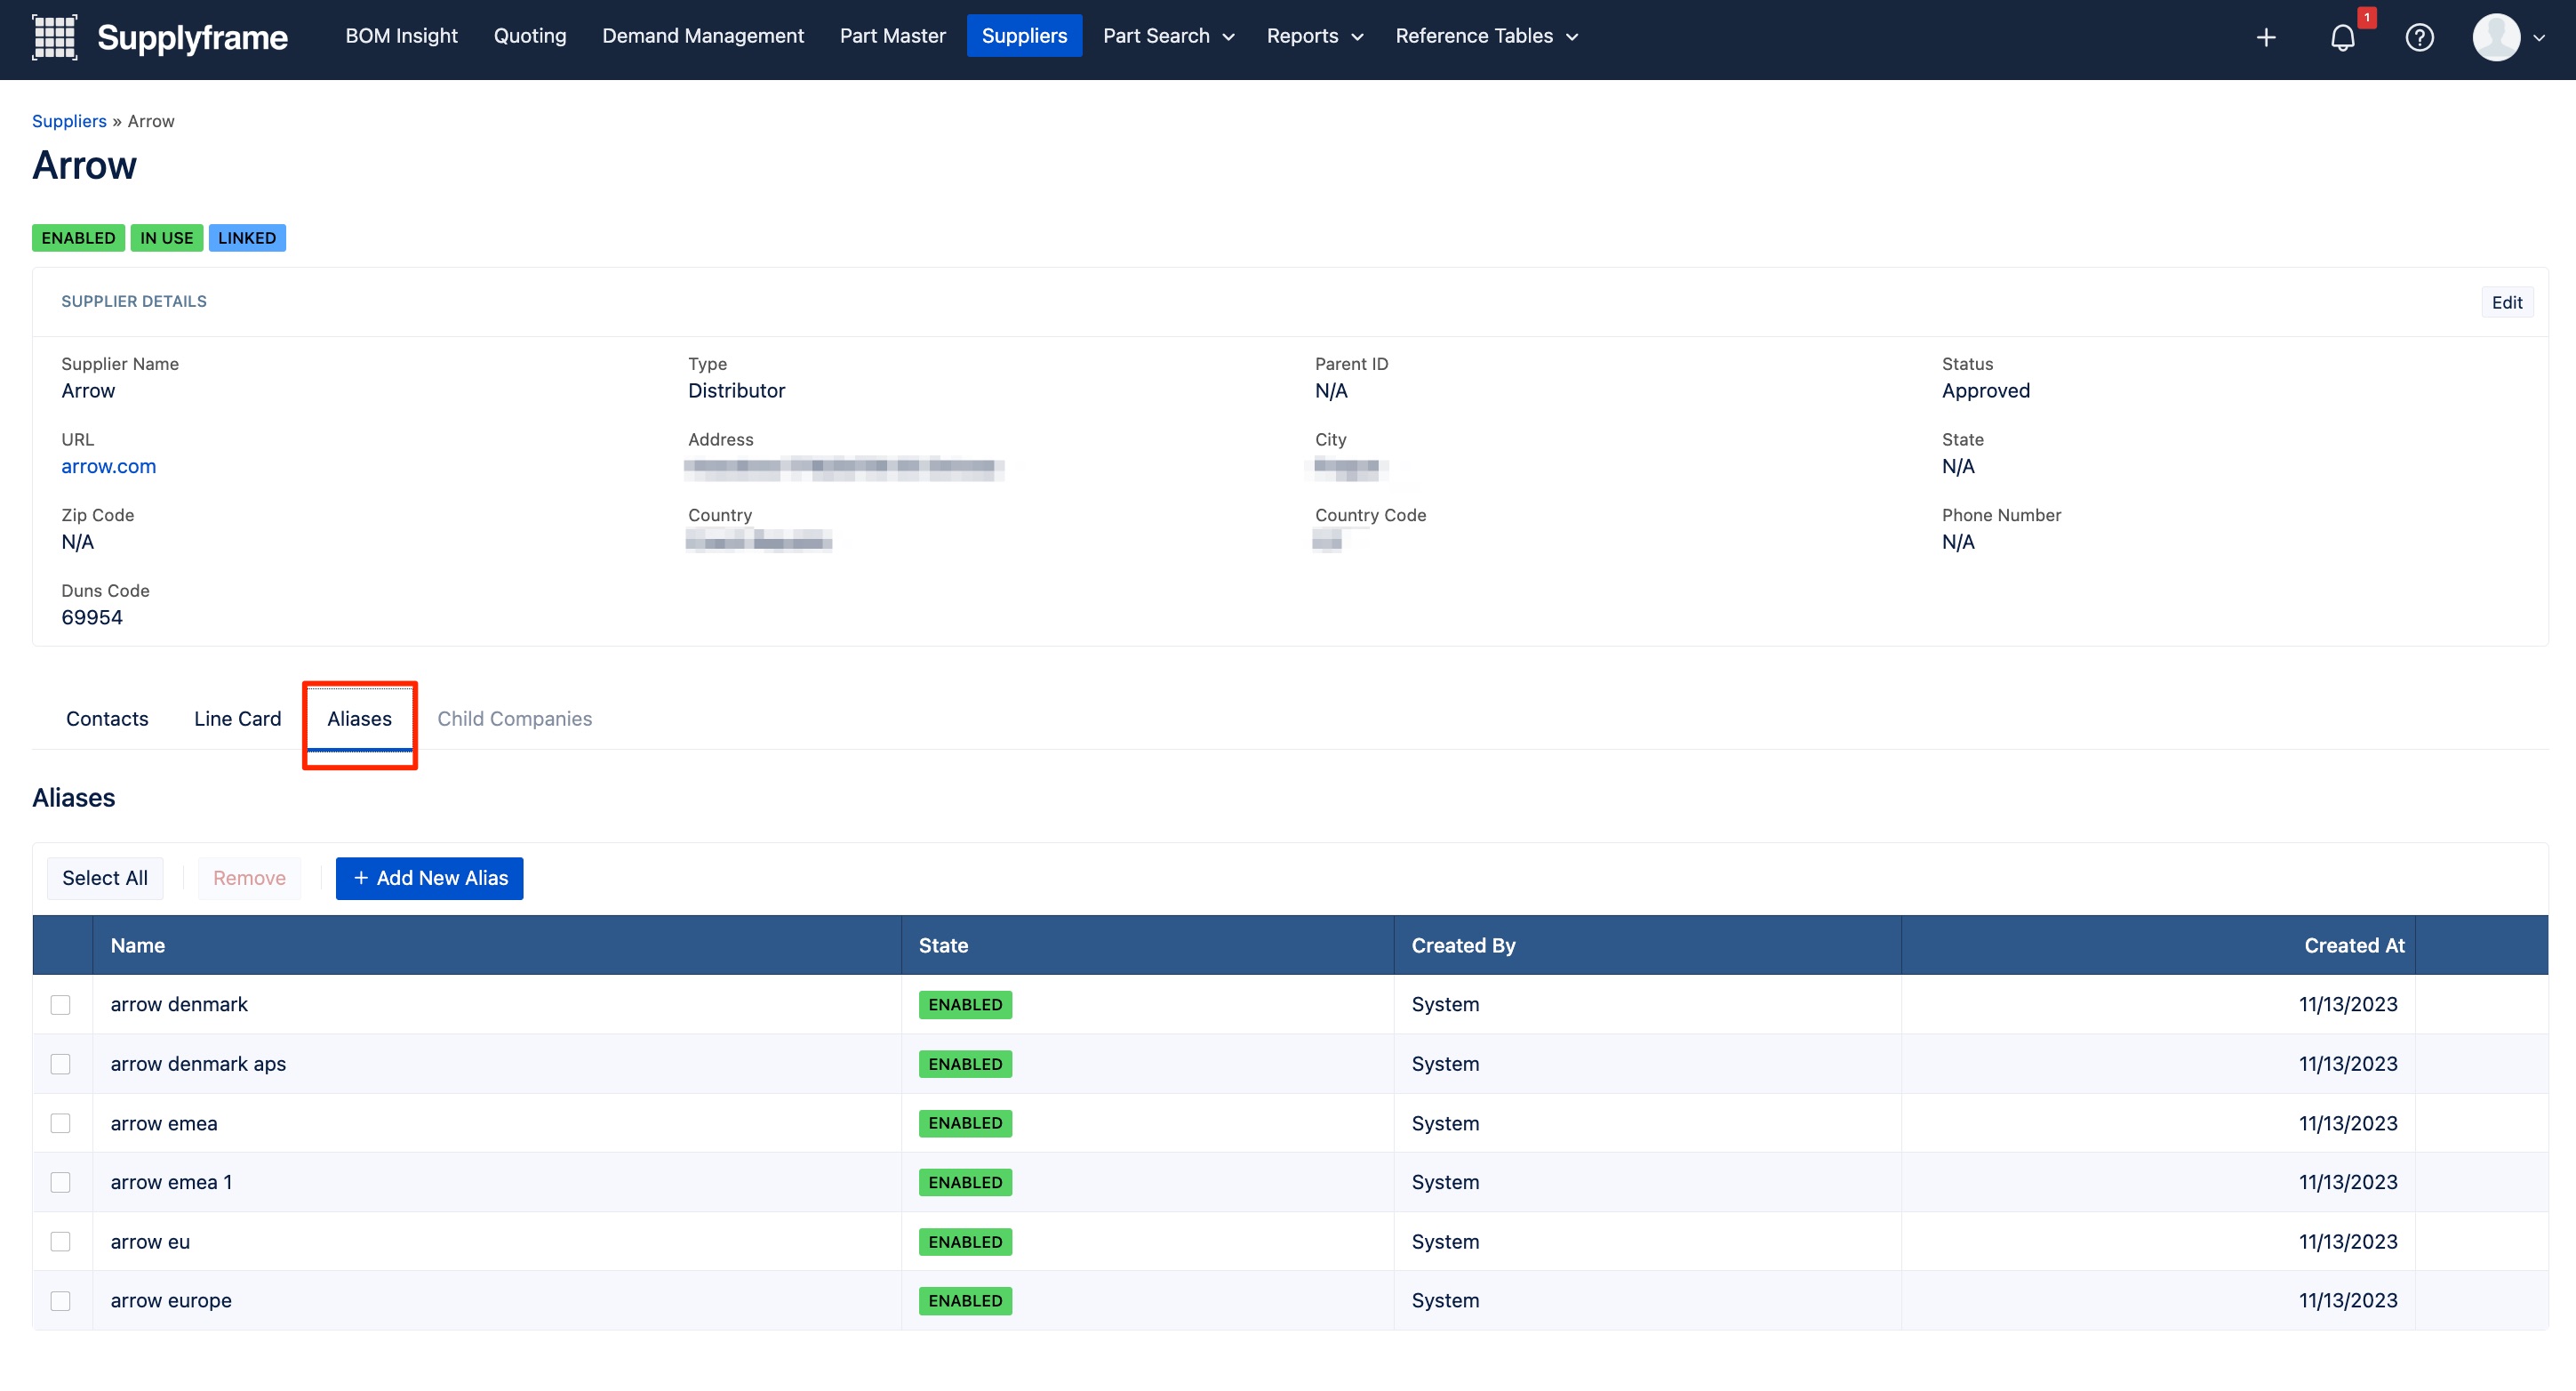Click alias name 'arrow denmark'
This screenshot has height=1391, width=2576.
point(179,1005)
